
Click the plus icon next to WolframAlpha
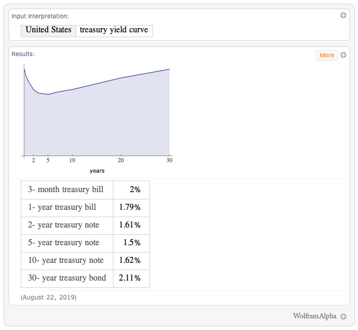[x=343, y=317]
